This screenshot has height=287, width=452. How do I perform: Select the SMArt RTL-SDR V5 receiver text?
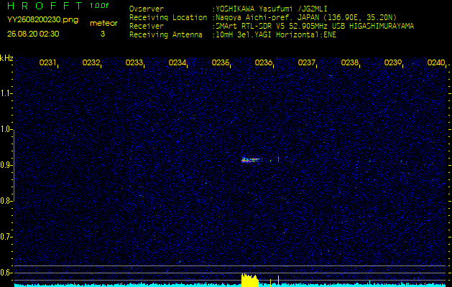(x=313, y=27)
